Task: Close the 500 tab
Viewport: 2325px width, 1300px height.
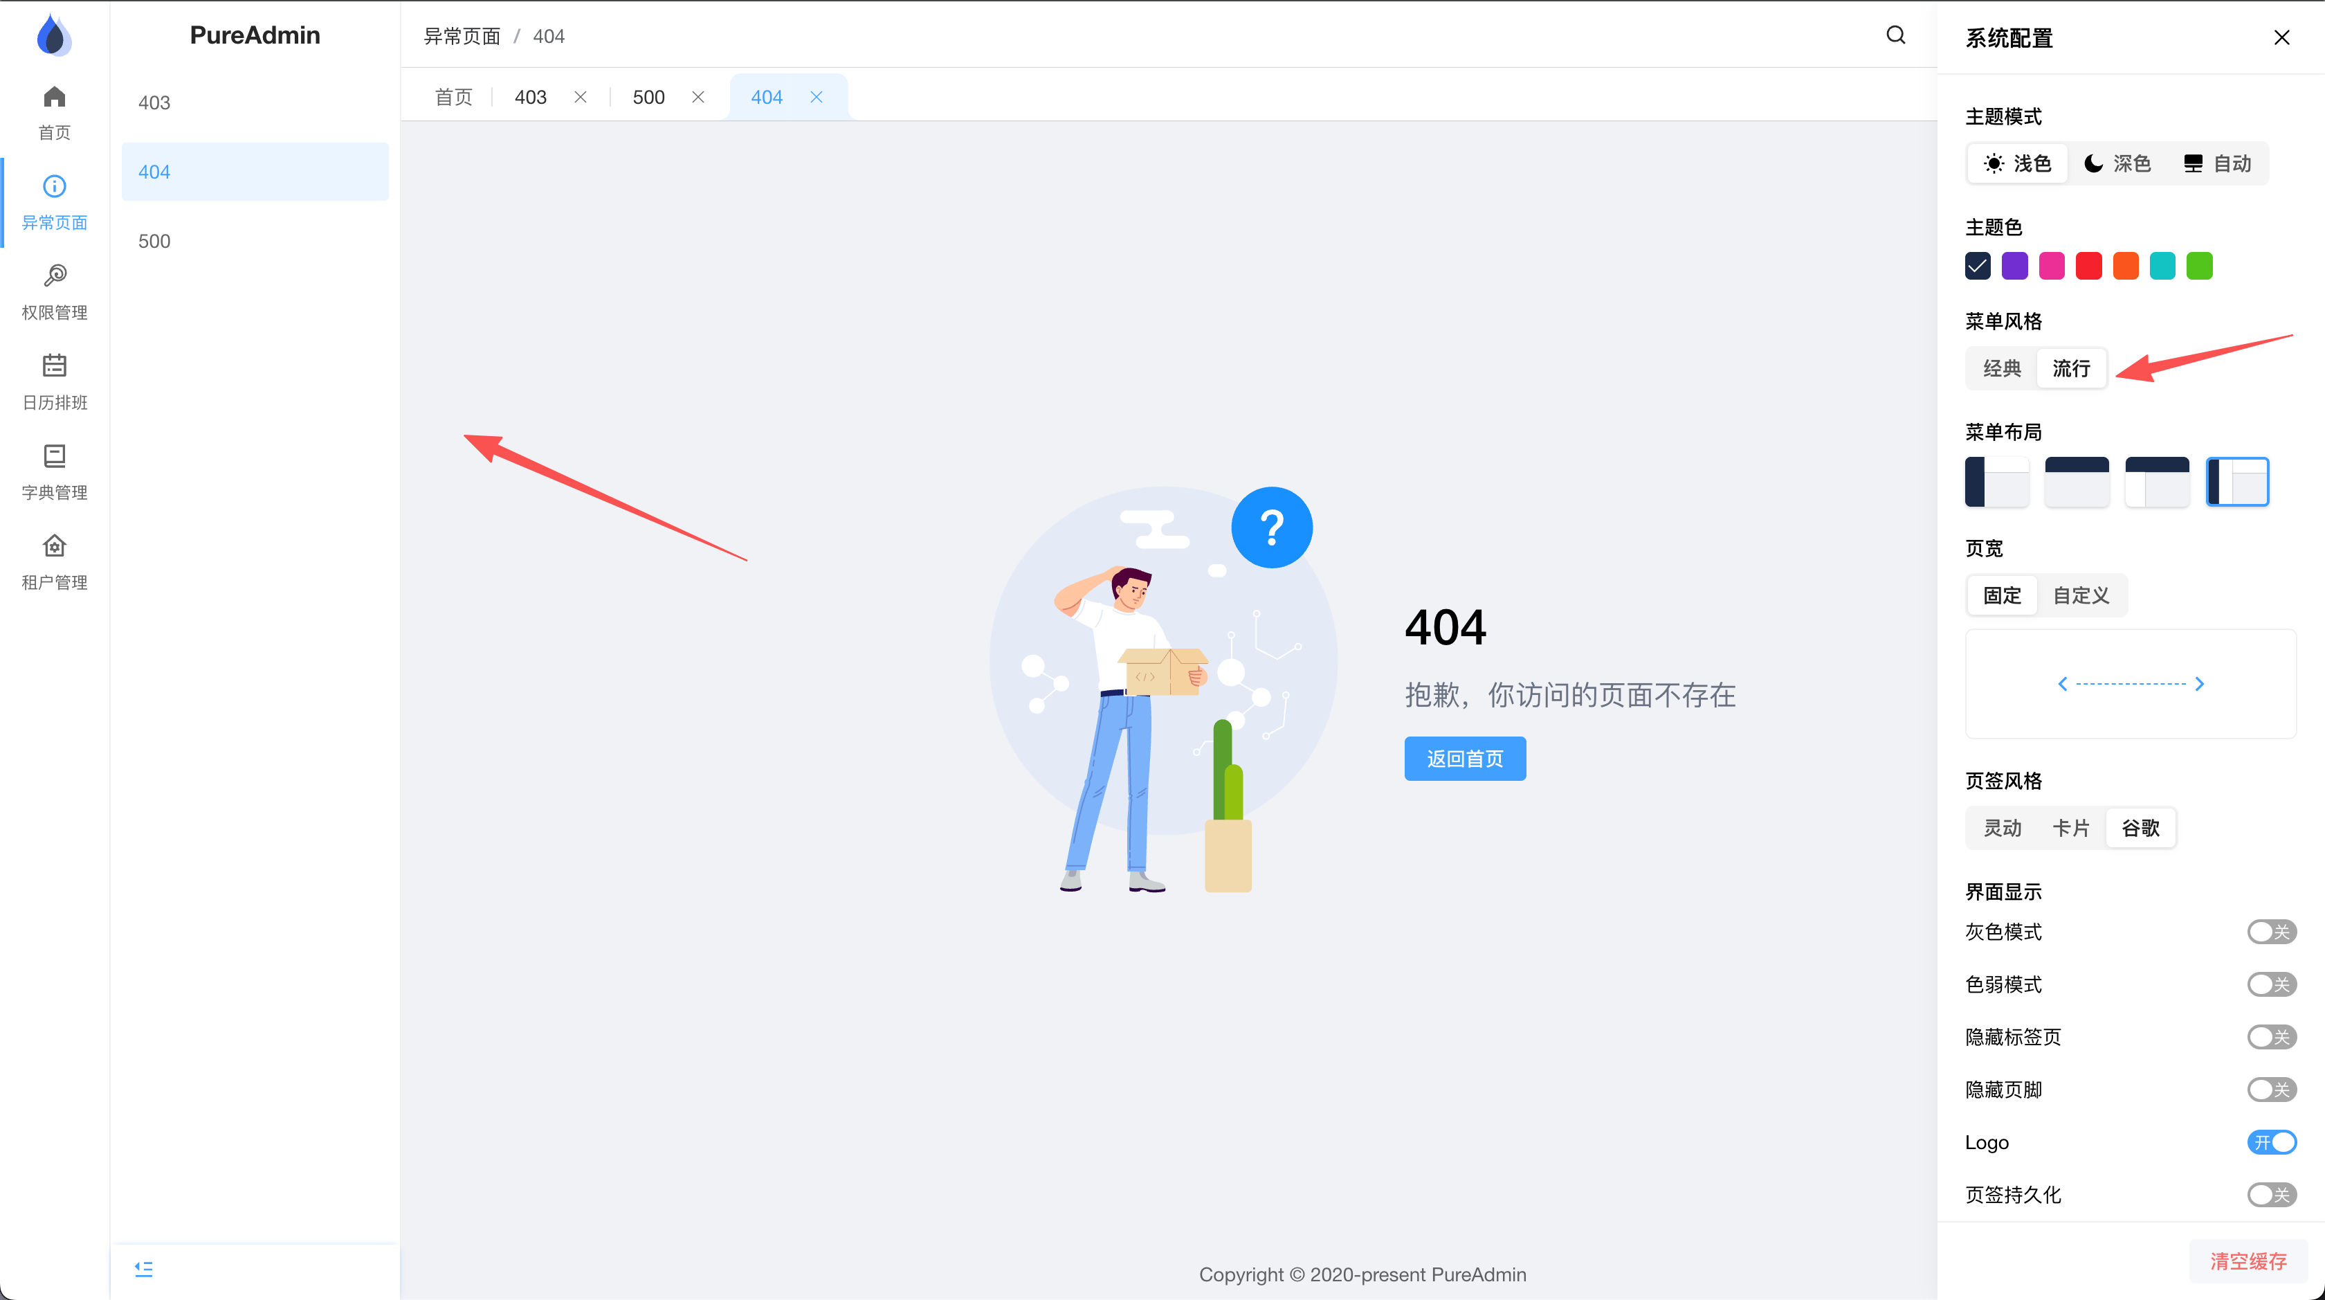Action: [x=697, y=98]
